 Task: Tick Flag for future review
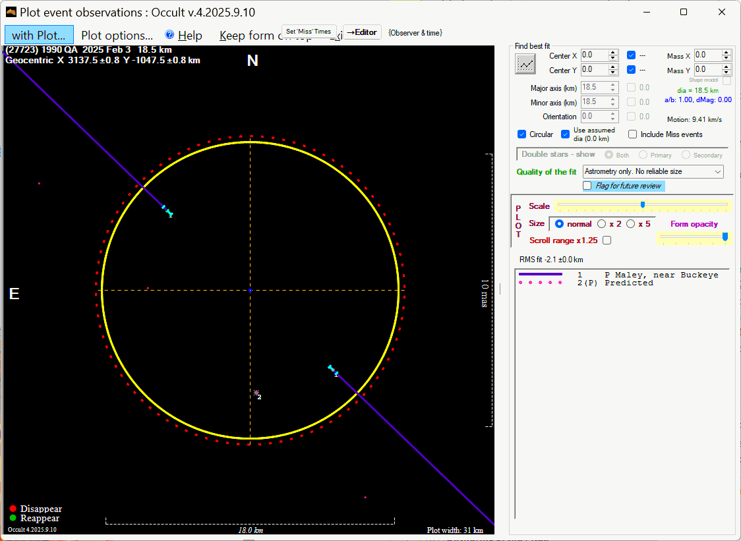[587, 186]
